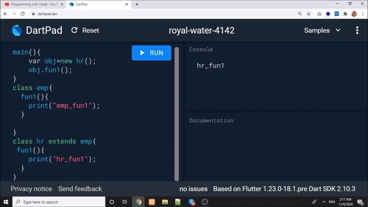Click the main(){ code line
The height and width of the screenshot is (207, 368).
(26, 52)
